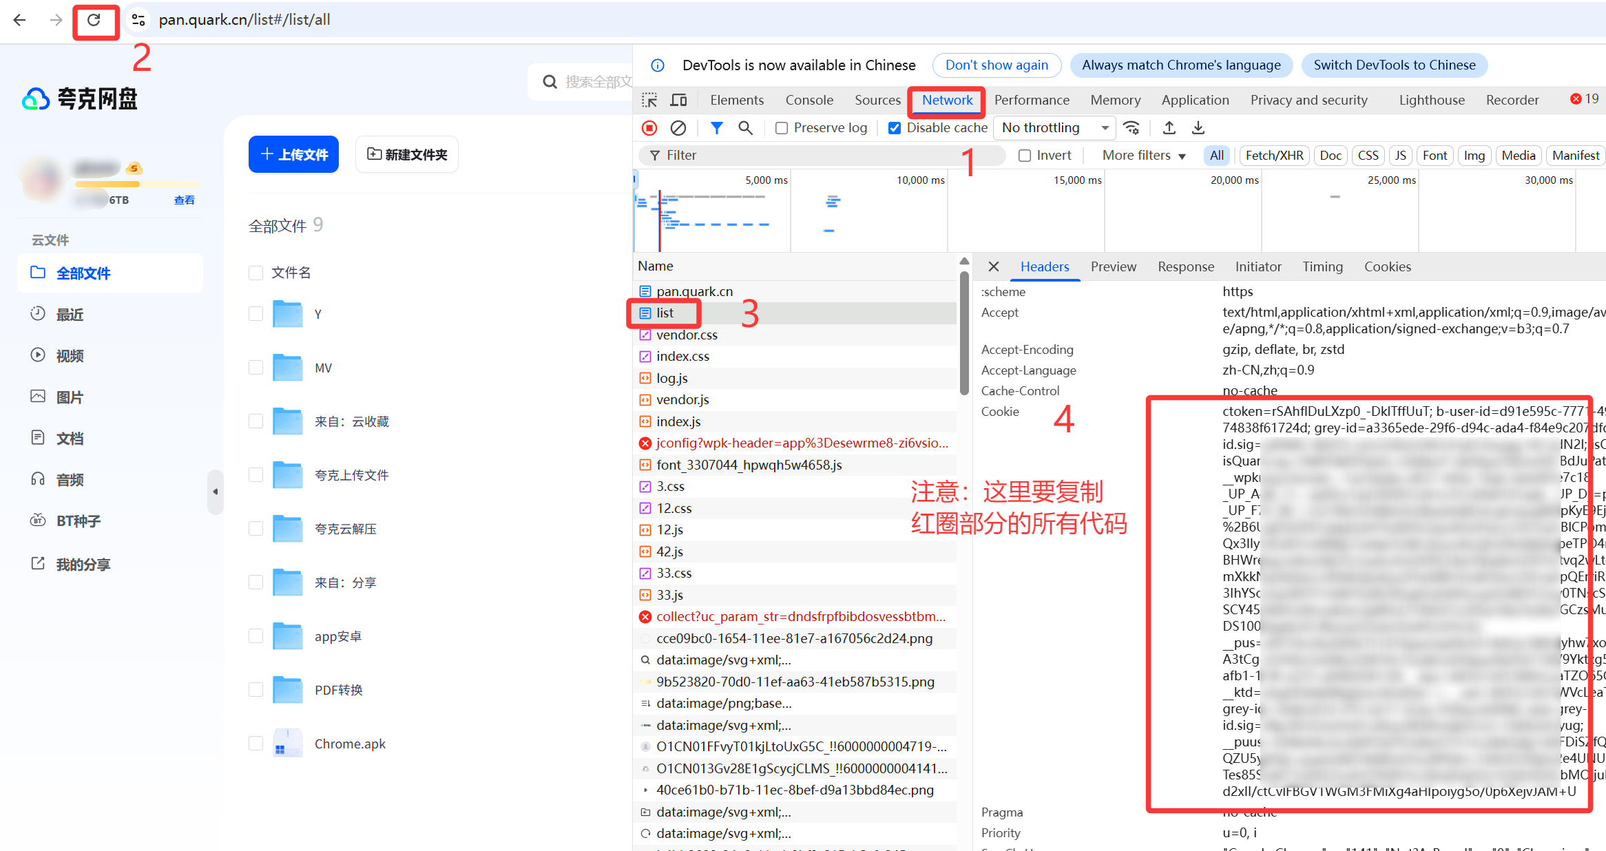1606x851 pixels.
Task: Check the Invert filter checkbox
Action: [1025, 156]
